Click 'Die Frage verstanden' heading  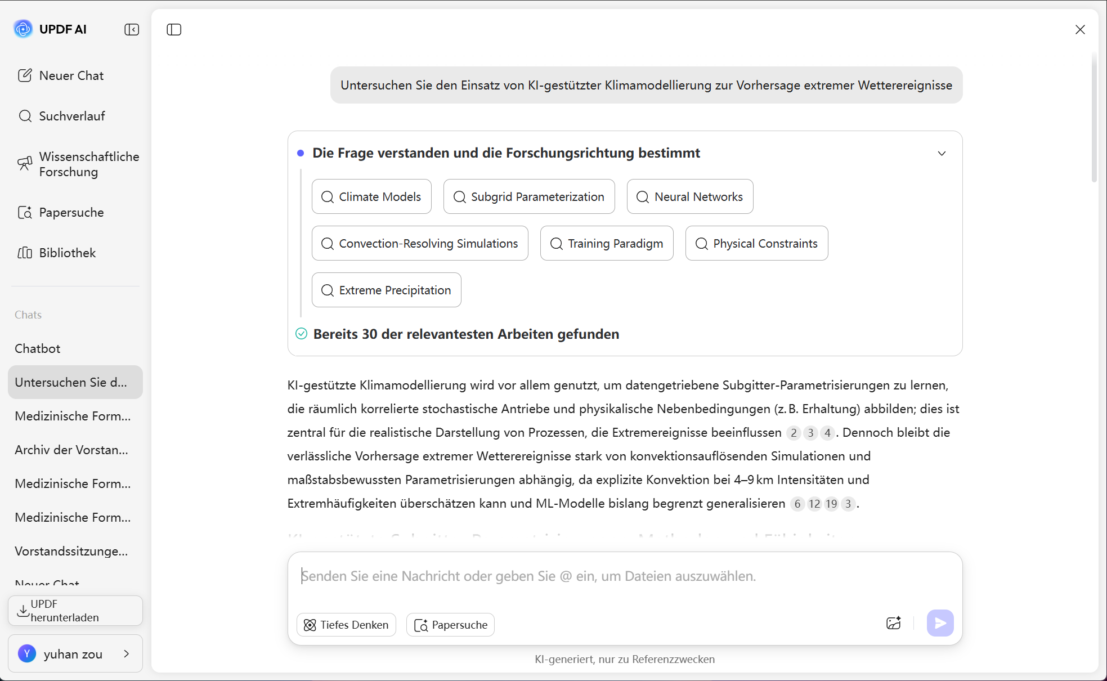506,153
